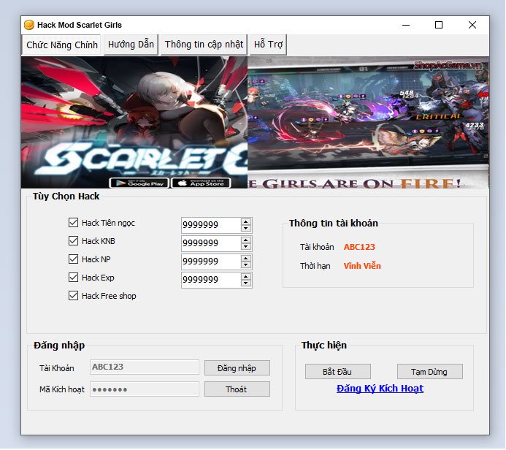Click the Đăng nhập button
The image size is (506, 450).
(x=237, y=368)
